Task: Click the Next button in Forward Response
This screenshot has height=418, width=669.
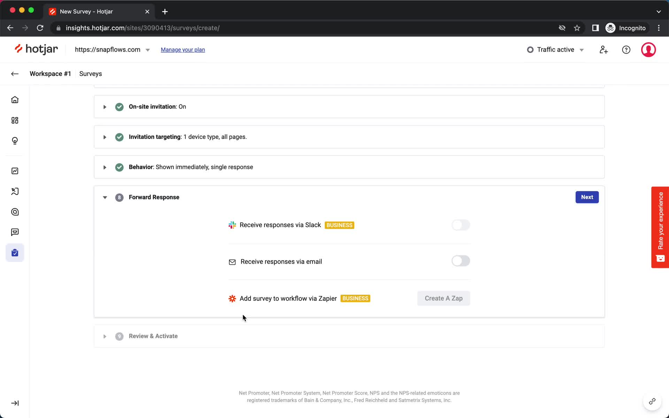Action: pos(587,196)
